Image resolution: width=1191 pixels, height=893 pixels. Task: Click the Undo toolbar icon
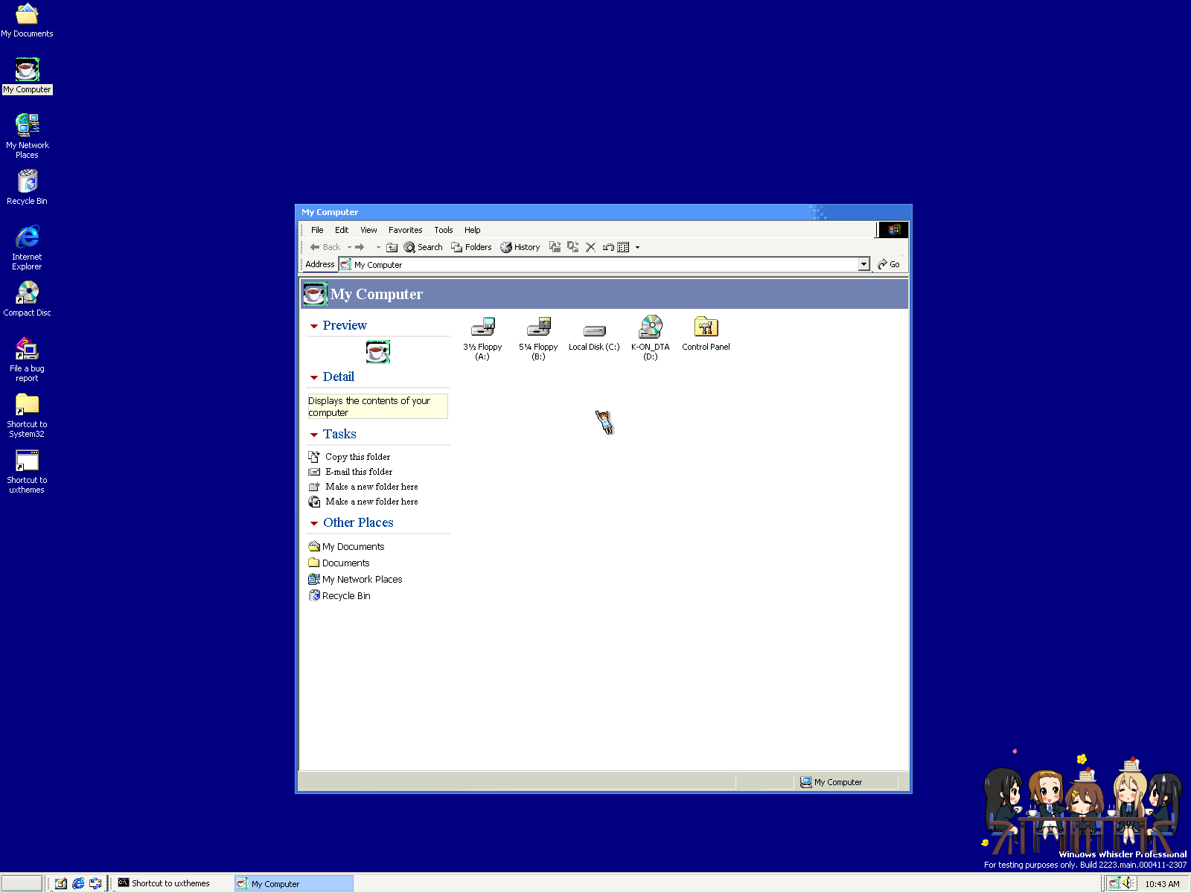click(x=608, y=247)
